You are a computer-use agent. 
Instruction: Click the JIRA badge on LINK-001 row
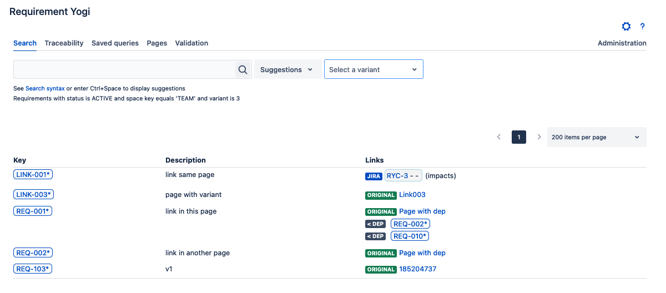click(x=374, y=176)
